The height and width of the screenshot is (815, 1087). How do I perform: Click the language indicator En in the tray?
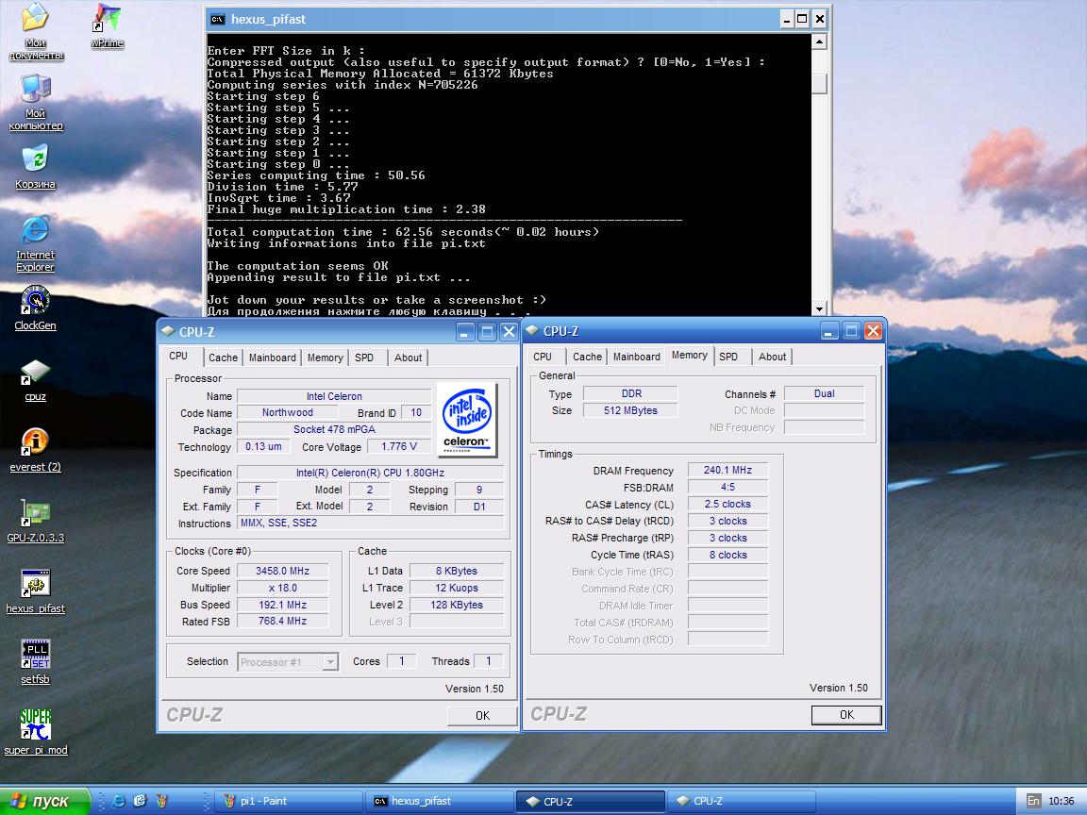pos(1033,801)
